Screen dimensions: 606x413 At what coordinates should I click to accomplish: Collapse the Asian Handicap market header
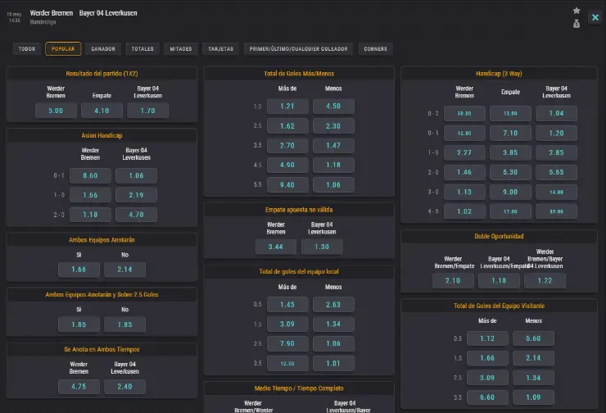click(x=102, y=135)
